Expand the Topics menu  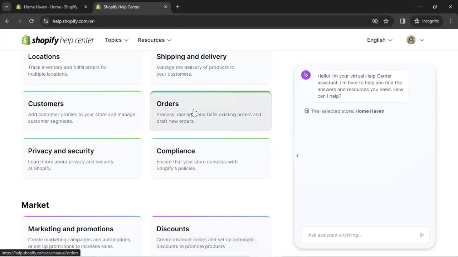point(117,40)
